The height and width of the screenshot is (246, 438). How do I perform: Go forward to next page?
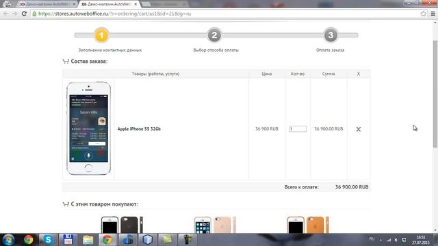click(14, 14)
